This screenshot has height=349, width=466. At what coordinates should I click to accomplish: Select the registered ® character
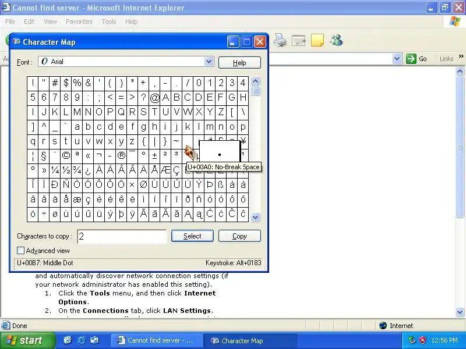121,155
